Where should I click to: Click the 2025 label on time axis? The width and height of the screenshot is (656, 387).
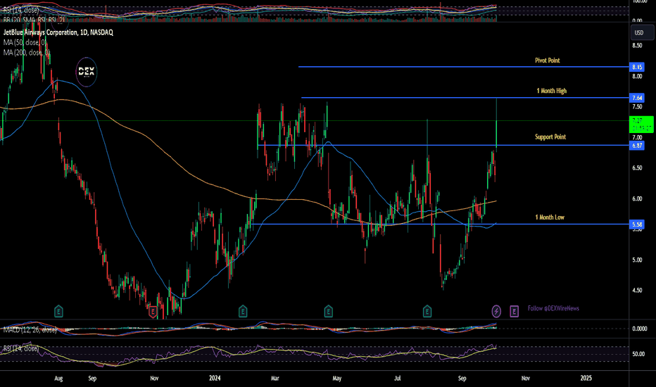586,379
